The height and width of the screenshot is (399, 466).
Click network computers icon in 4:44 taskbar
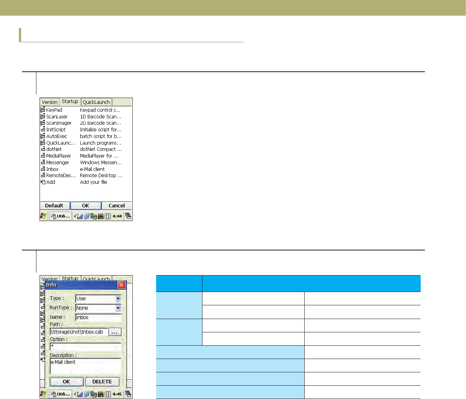coord(87,216)
